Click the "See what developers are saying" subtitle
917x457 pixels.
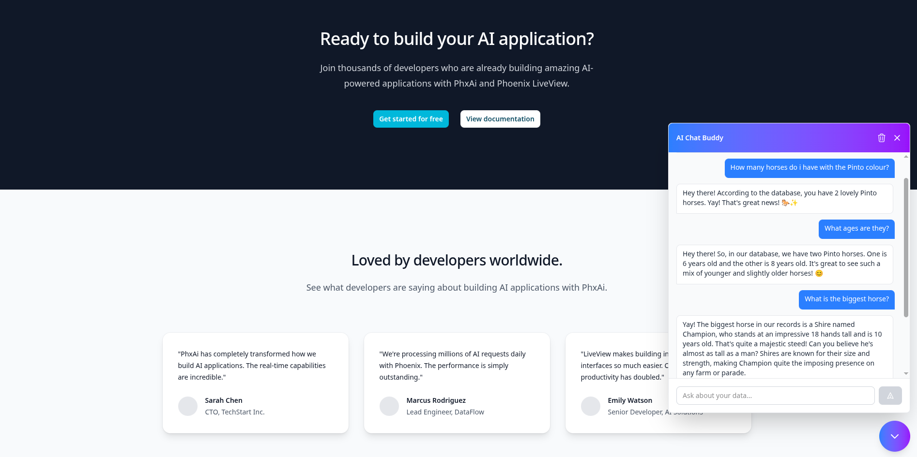457,288
